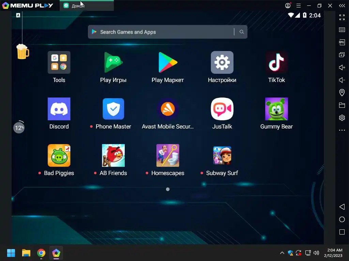Expand more tools three dots in sidebar
This screenshot has width=349, height=261.
tap(342, 130)
